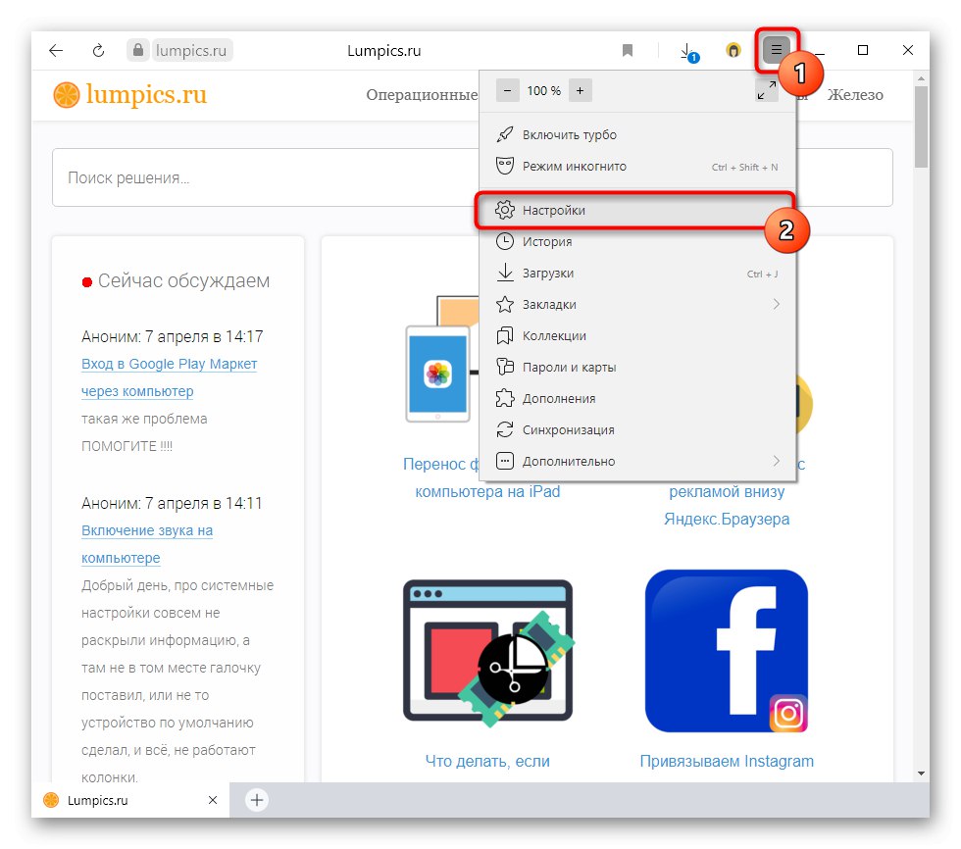
Task: Click the browser window memory article thumbnail
Action: click(x=488, y=653)
